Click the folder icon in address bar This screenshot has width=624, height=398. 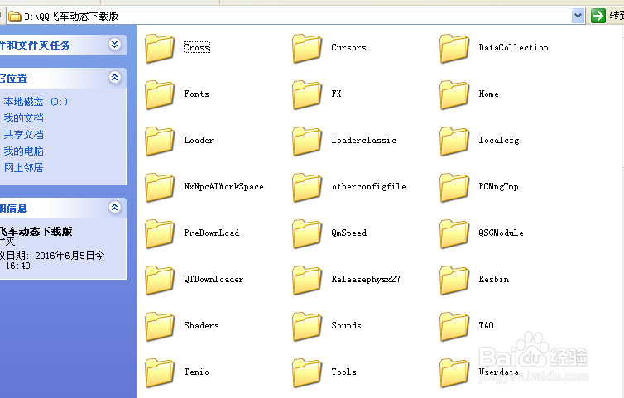click(15, 17)
